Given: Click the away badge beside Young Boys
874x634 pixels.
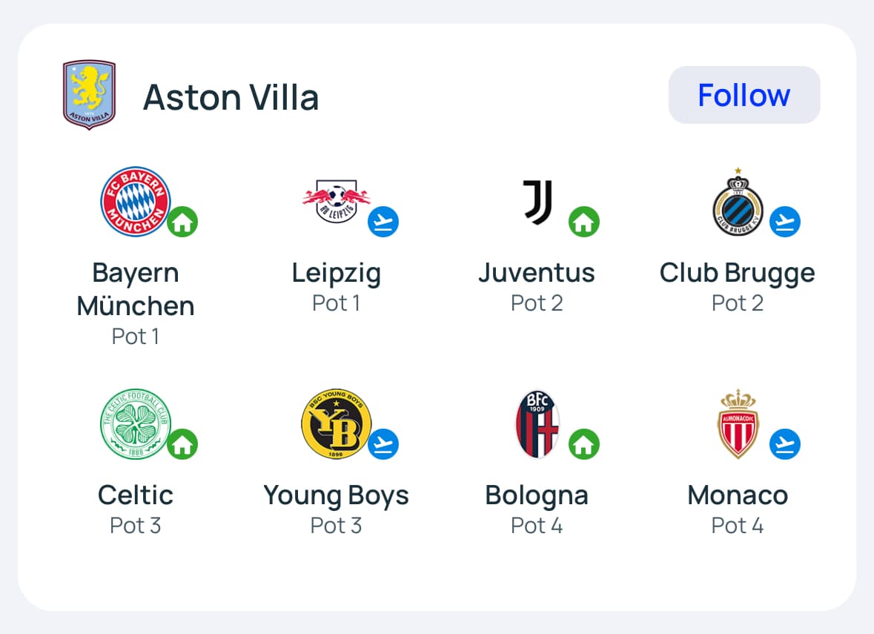Looking at the screenshot, I should point(383,444).
